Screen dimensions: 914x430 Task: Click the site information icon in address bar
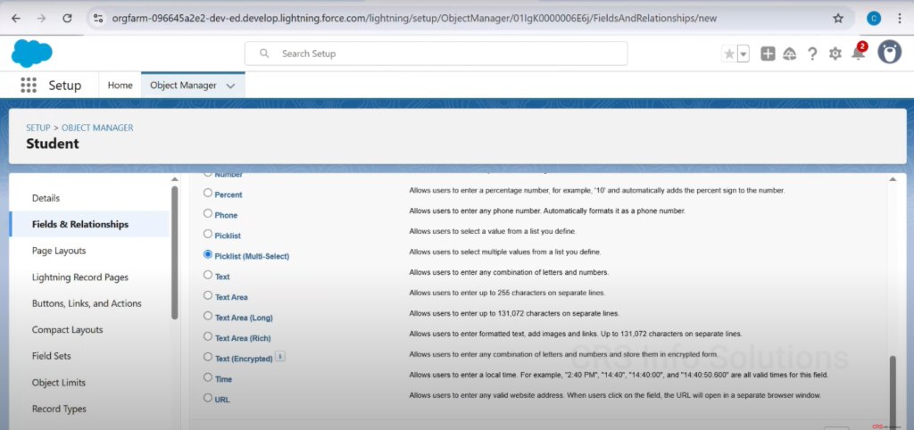98,19
